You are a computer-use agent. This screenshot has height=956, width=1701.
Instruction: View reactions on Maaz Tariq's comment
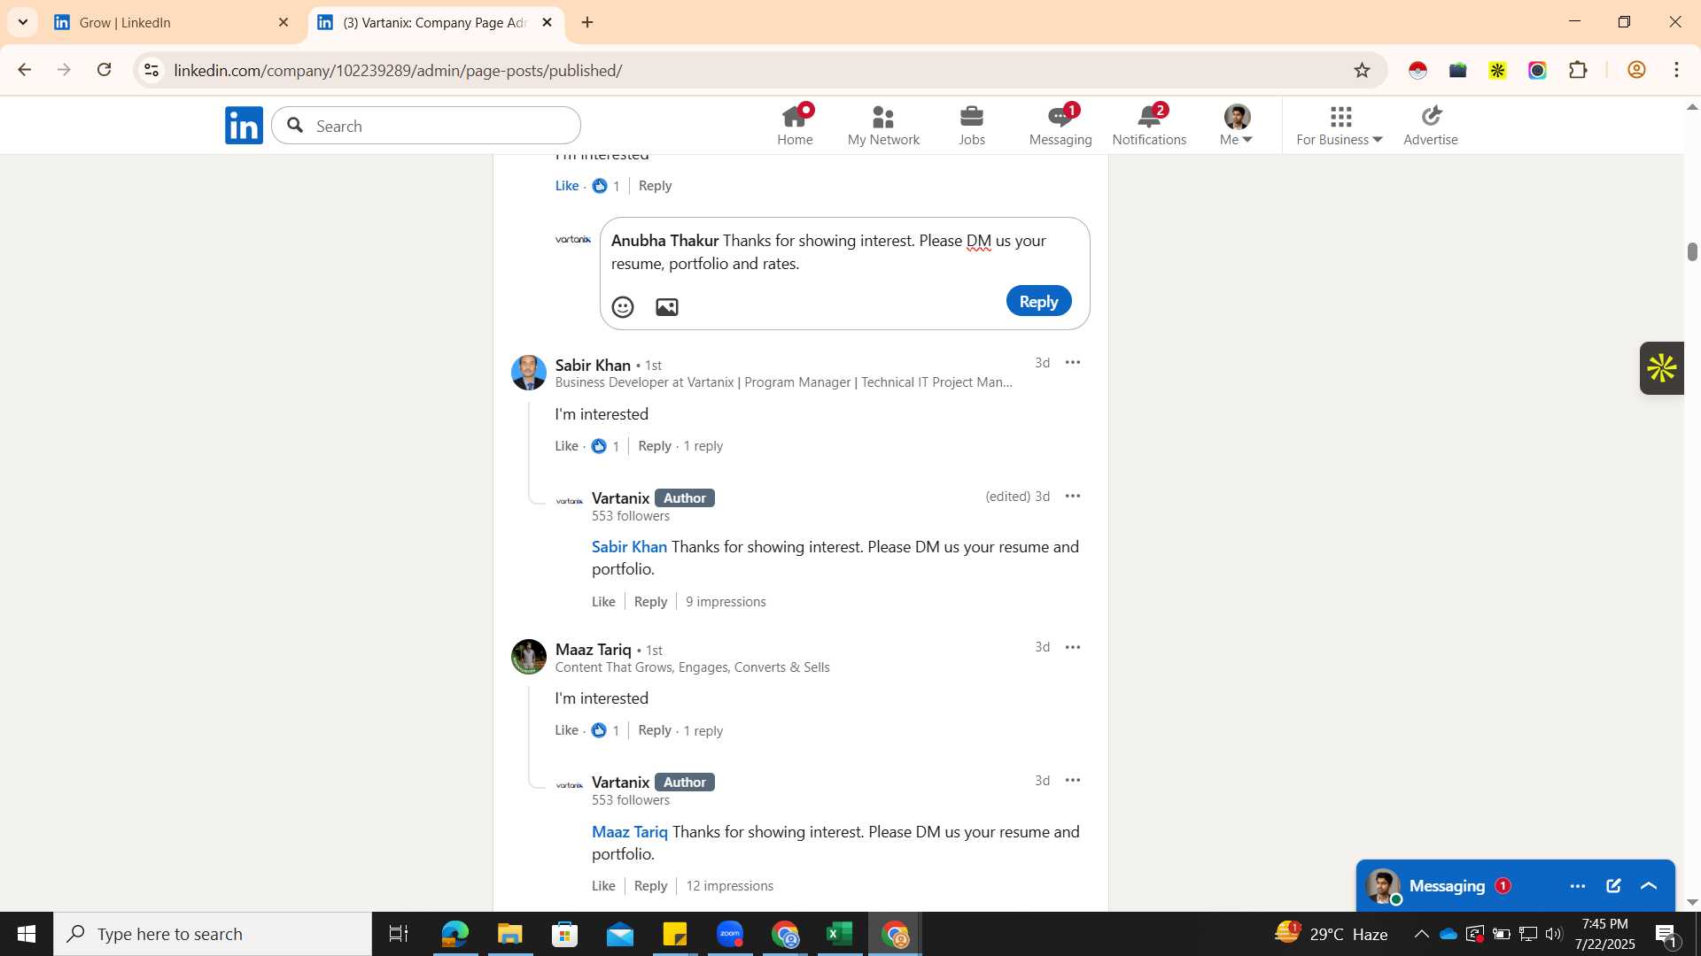tap(606, 730)
